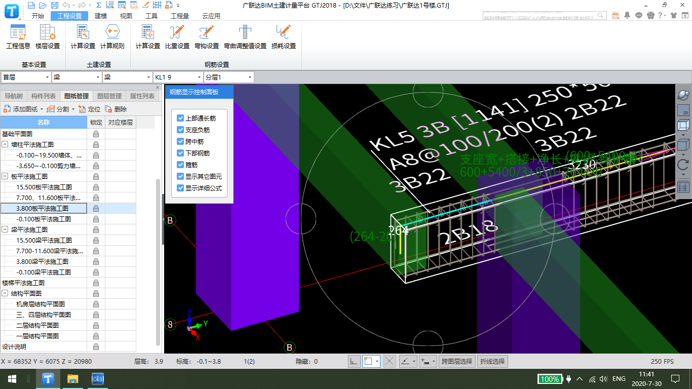Viewport: 692px width, 389px height.
Task: Open the 首层 floor dropdown
Action: (26, 77)
